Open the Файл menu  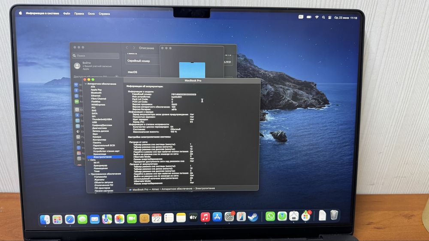66,13
